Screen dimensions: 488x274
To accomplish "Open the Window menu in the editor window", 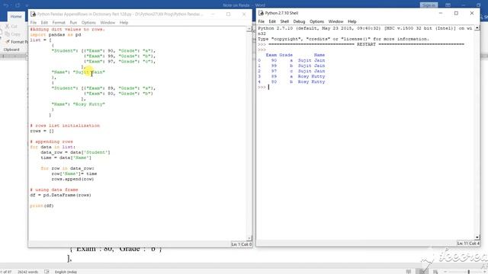I will coord(108,23).
